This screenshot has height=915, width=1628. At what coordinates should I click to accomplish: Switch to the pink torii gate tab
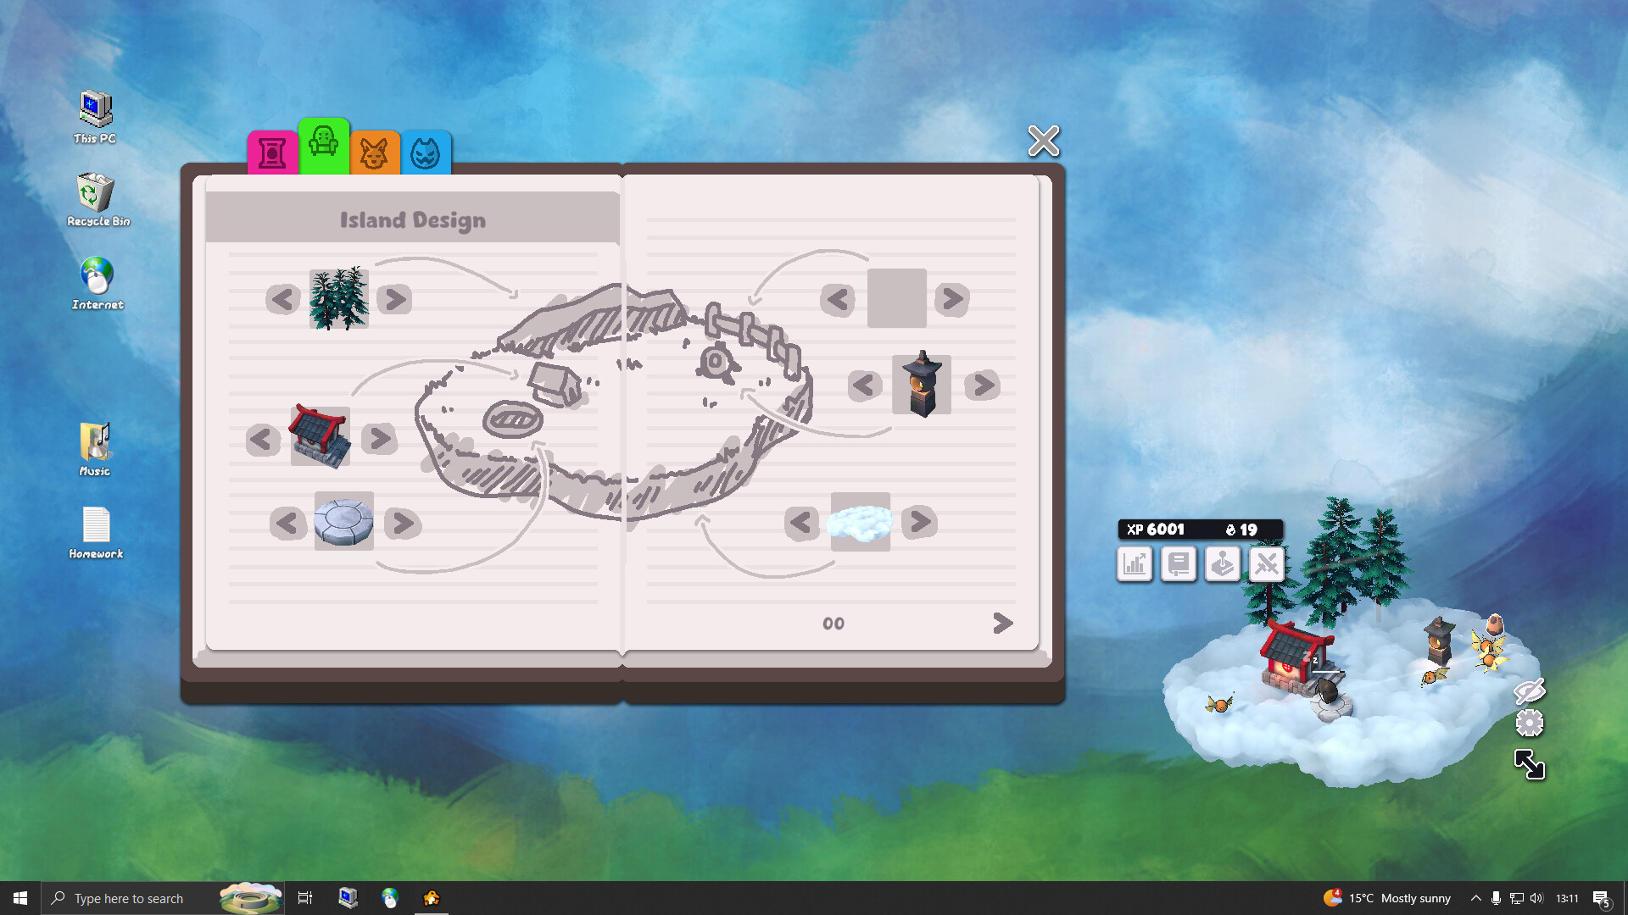[x=272, y=151]
